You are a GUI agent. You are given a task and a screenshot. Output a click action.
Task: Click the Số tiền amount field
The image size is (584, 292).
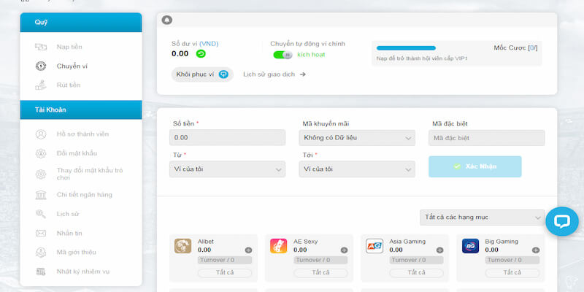[x=227, y=137]
